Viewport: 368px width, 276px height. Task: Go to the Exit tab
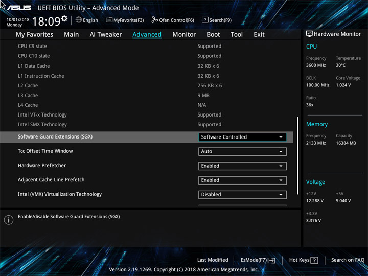coord(259,35)
